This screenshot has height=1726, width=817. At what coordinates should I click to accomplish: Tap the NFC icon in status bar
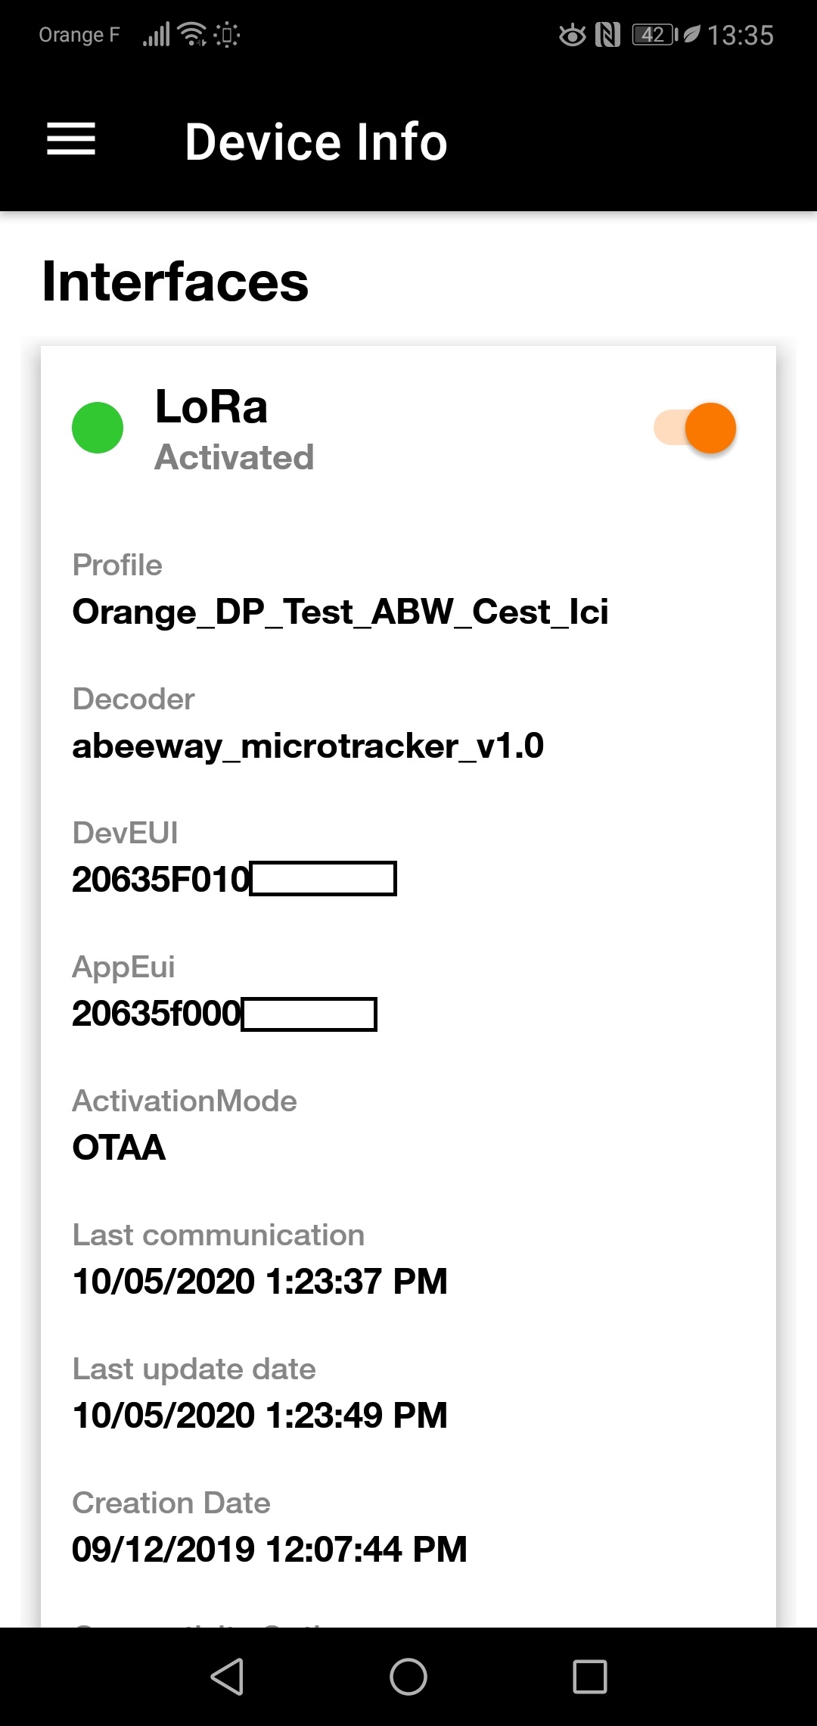pos(606,33)
